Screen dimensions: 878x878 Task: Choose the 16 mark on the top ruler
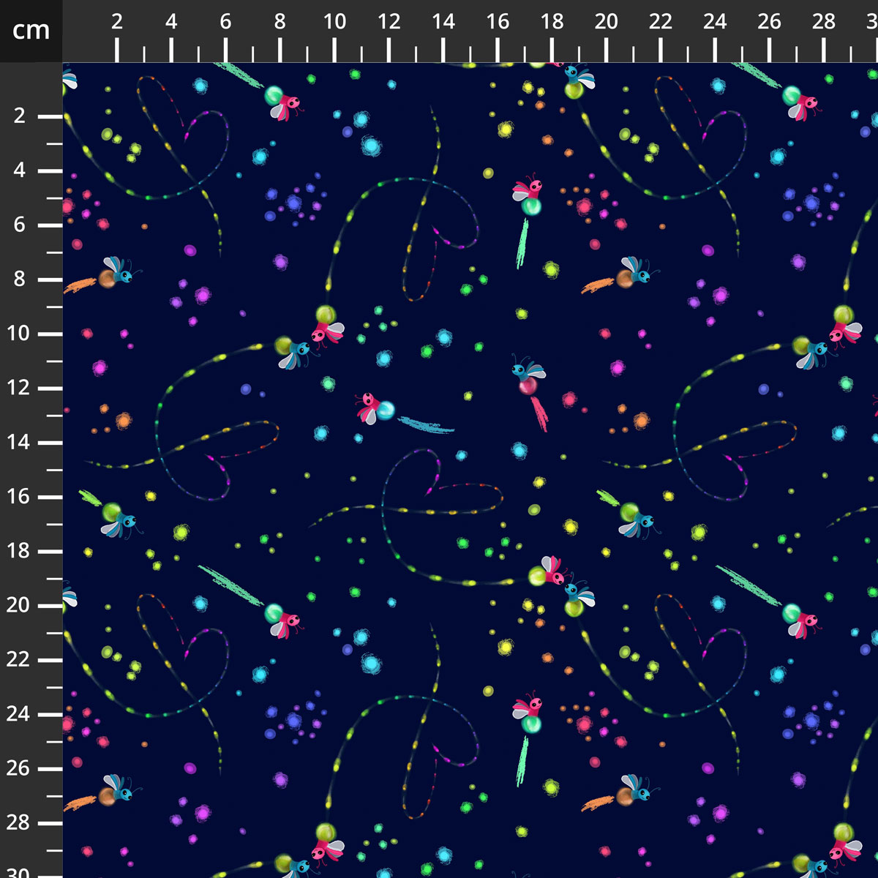(x=498, y=22)
